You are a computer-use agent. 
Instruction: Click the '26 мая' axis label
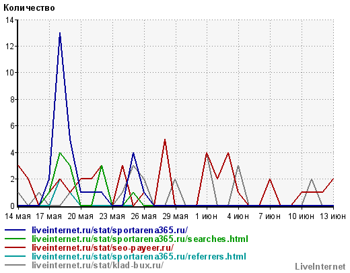(x=144, y=216)
